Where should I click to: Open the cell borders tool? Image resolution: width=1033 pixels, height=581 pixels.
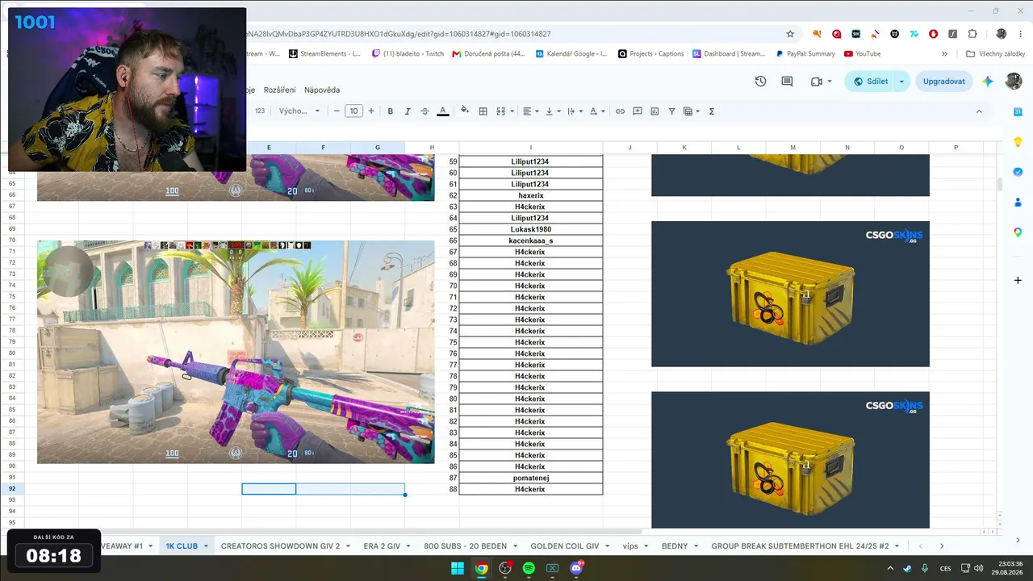(483, 111)
